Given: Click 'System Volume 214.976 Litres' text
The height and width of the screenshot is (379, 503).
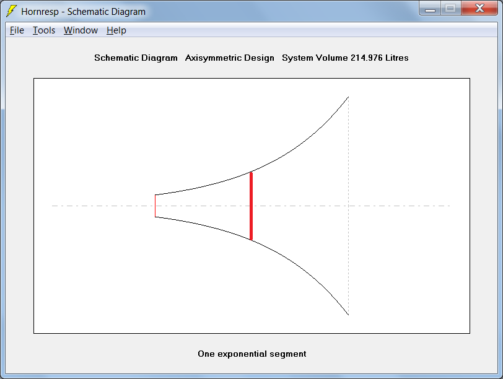Looking at the screenshot, I should (x=345, y=58).
